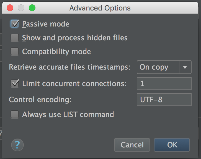Click the Control encoding label text

click(40, 100)
